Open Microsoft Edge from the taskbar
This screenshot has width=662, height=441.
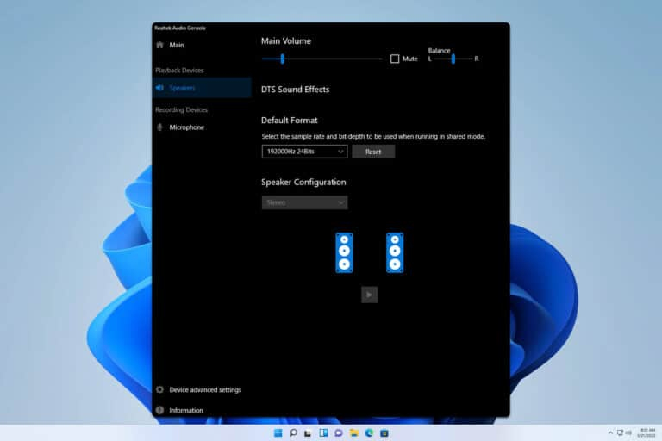click(369, 432)
